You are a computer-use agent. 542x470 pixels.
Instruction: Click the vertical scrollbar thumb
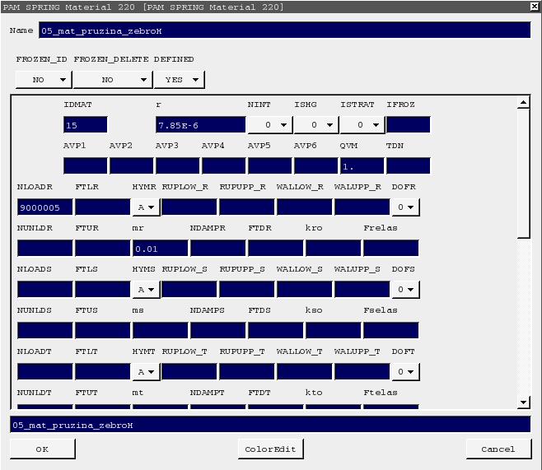(524, 174)
